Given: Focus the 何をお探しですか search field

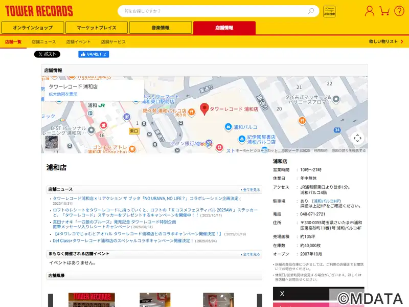Looking at the screenshot, I should pos(214,11).
